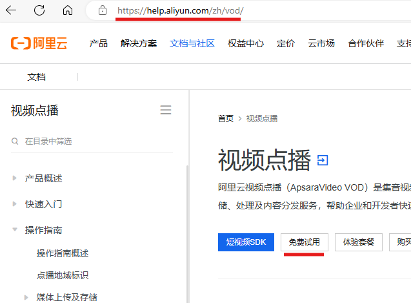Expand the 快速入门 tree arrow
The image size is (411, 303).
(x=15, y=204)
